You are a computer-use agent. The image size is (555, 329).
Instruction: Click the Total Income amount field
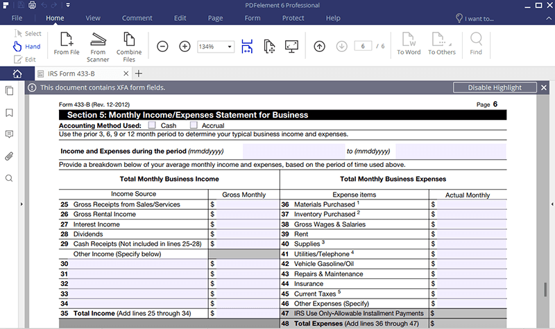(248, 314)
